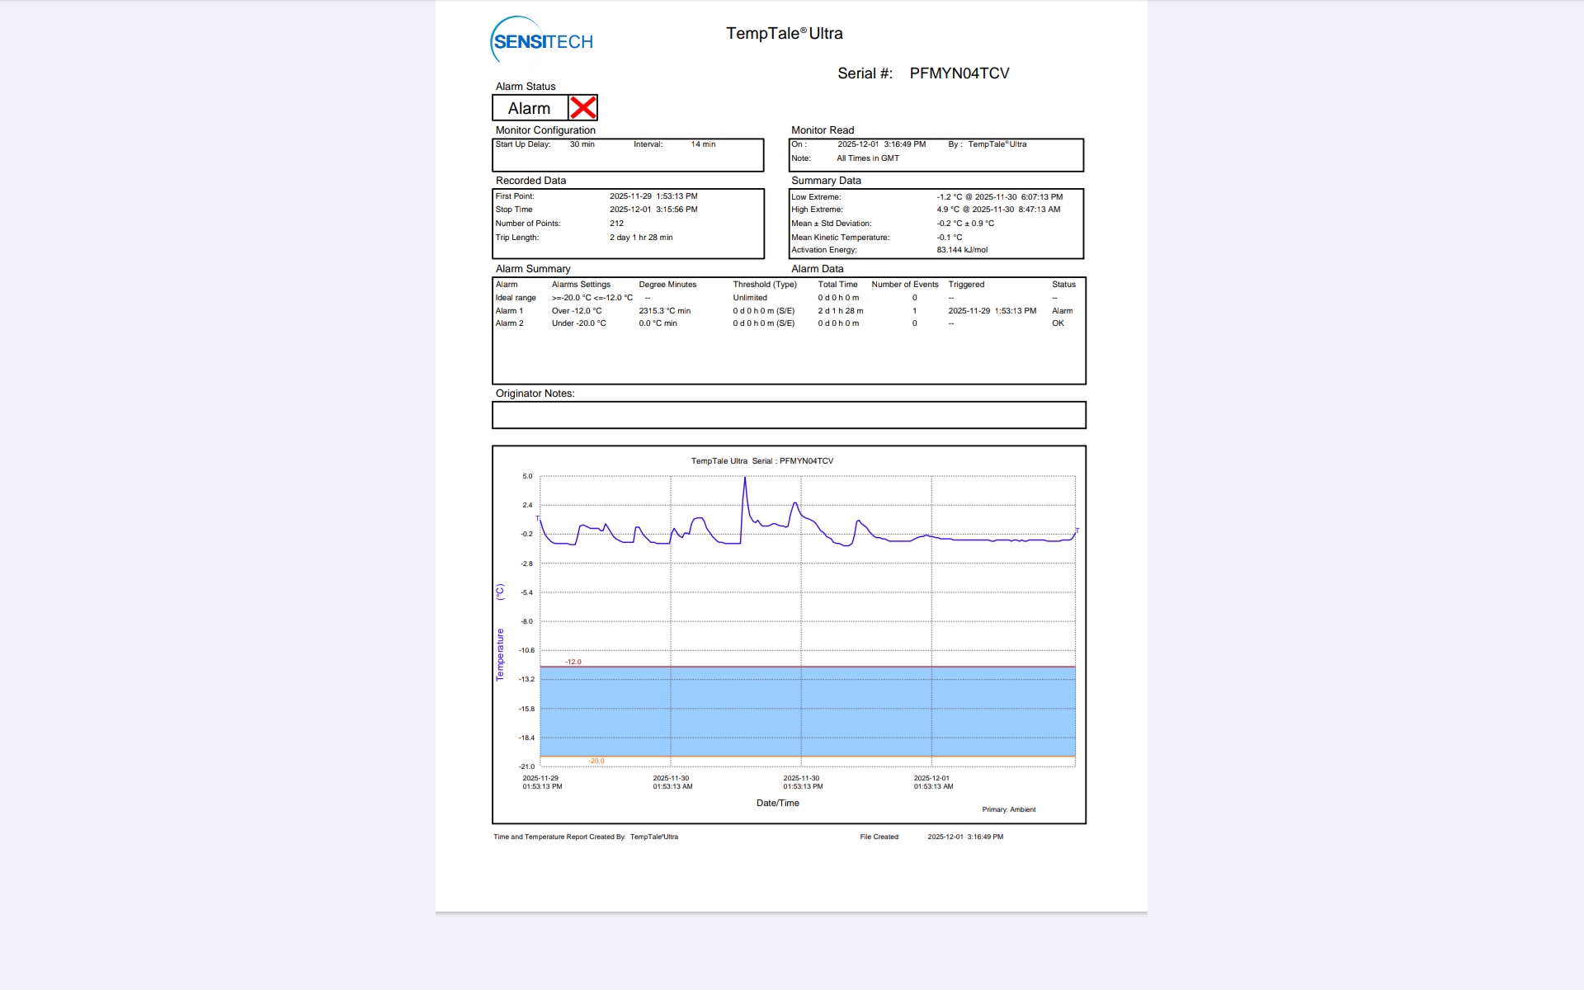Screen dimensions: 1584x990
Task: Click the red X alarm status icon
Action: (583, 108)
